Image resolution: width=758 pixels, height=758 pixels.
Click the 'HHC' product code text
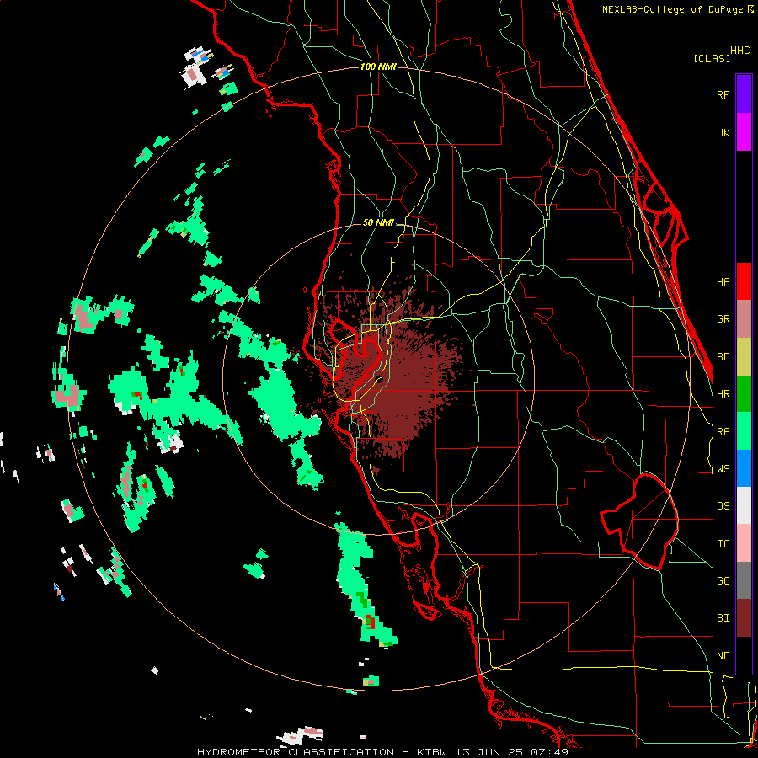coord(739,50)
